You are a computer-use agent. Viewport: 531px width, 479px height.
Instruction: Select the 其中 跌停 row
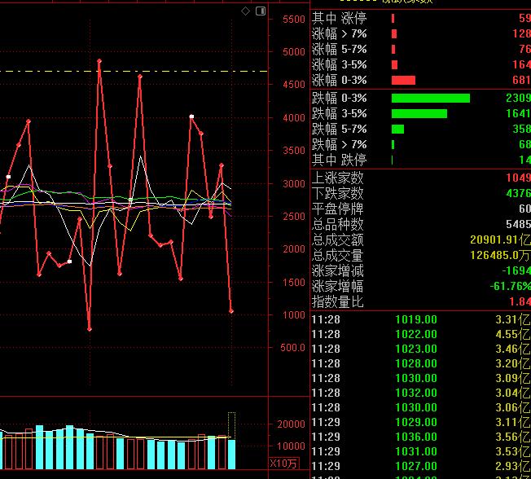[421, 160]
